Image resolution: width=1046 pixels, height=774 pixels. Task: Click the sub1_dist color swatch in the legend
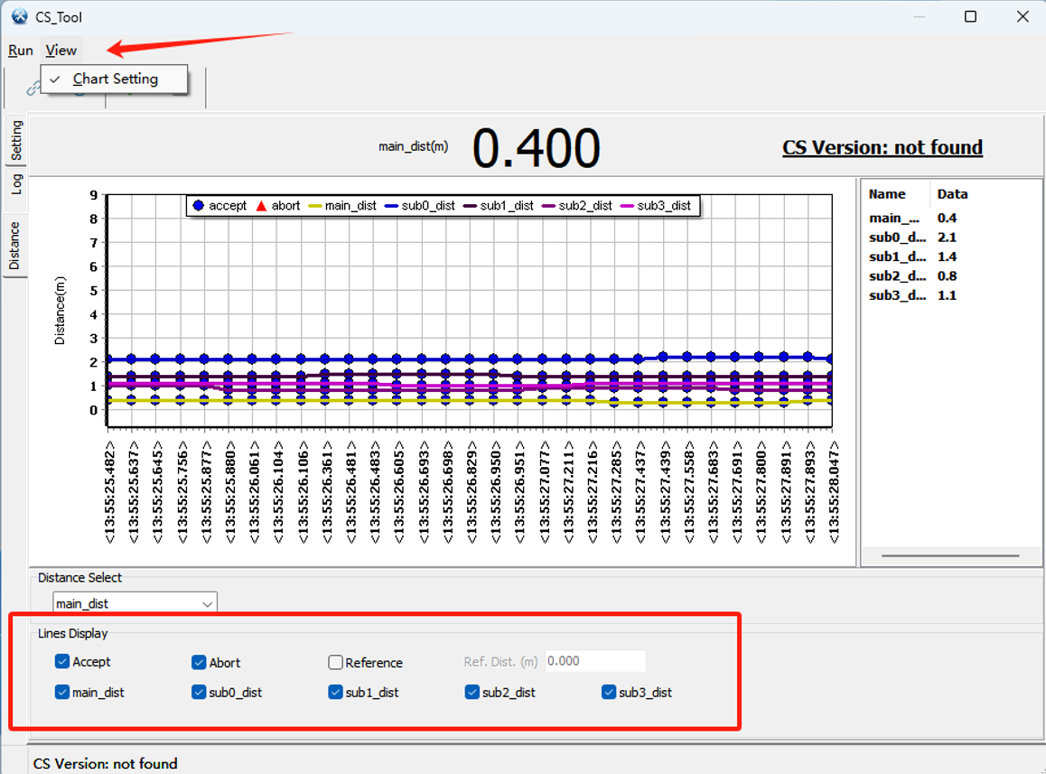(470, 205)
